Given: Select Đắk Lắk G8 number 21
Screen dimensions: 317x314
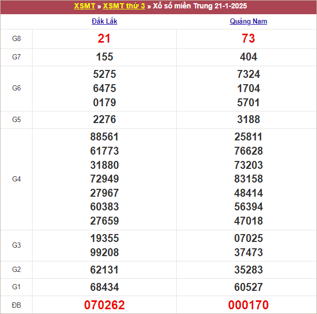Looking at the screenshot, I should (104, 38).
